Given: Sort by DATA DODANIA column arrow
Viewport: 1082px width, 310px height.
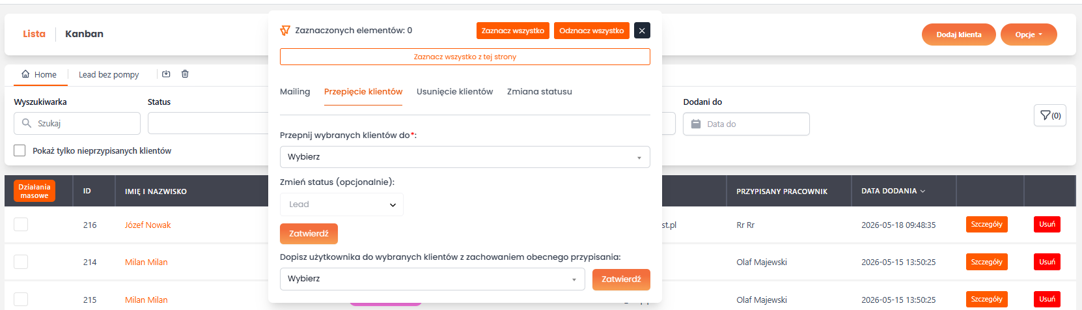Looking at the screenshot, I should click(922, 191).
